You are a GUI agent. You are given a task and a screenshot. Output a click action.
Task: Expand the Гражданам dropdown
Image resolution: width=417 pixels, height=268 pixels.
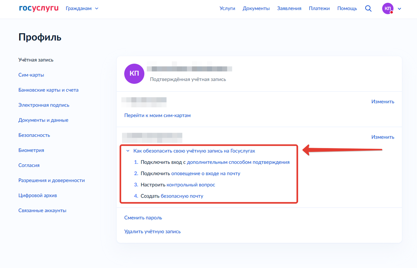(82, 8)
